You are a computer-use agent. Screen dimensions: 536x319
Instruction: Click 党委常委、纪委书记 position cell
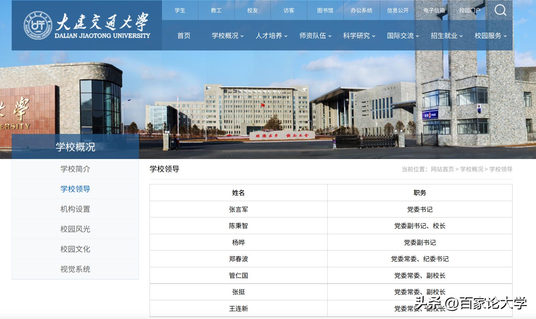click(420, 259)
